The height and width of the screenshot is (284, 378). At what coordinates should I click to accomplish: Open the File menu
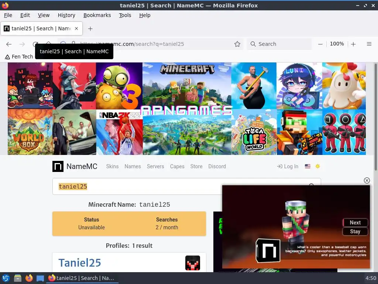(8, 15)
